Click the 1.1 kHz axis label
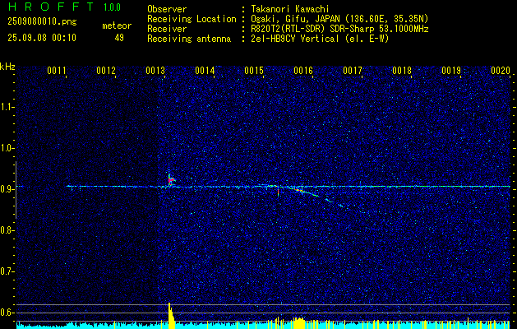The image size is (517, 329). tap(7, 107)
